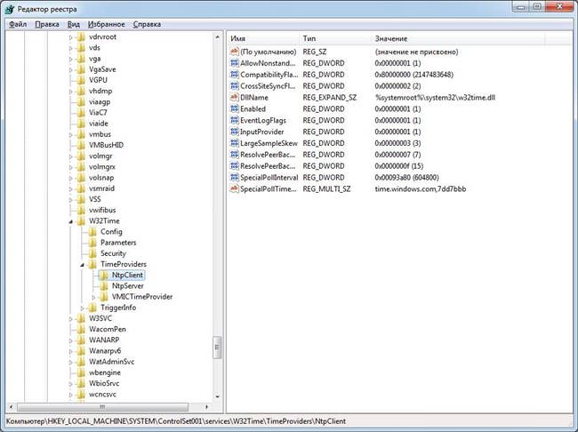Click tree scrollbar up arrow
The width and height of the screenshot is (578, 432).
[217, 37]
